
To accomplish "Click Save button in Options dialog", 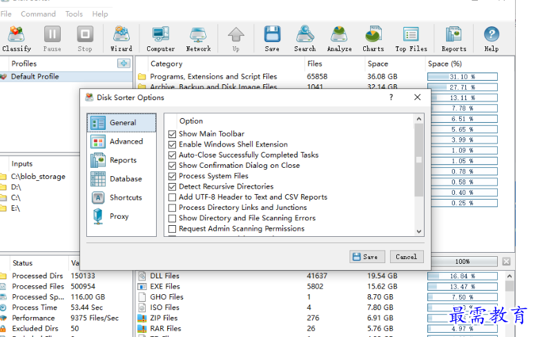I will [x=367, y=257].
